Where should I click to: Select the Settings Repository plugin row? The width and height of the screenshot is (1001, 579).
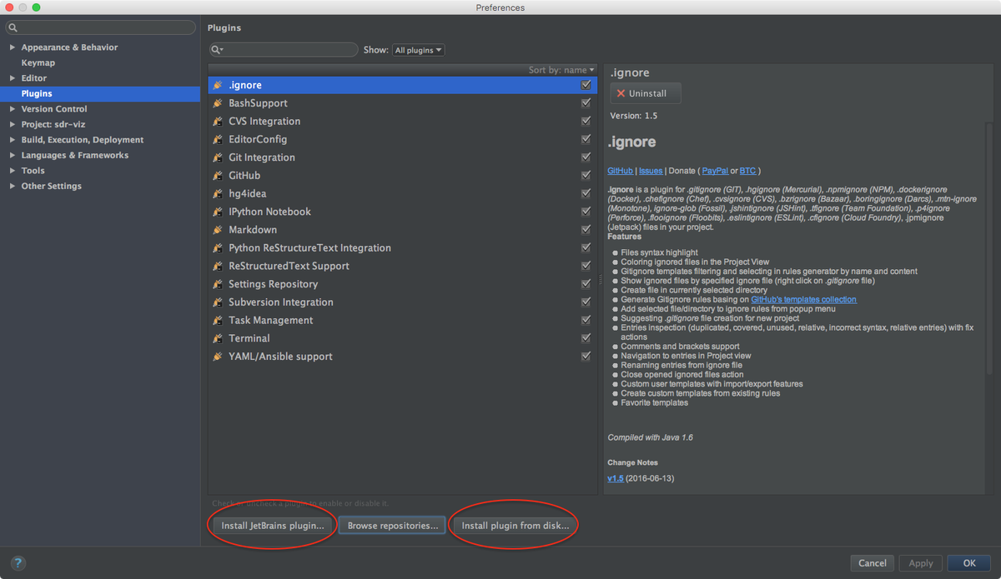[402, 284]
